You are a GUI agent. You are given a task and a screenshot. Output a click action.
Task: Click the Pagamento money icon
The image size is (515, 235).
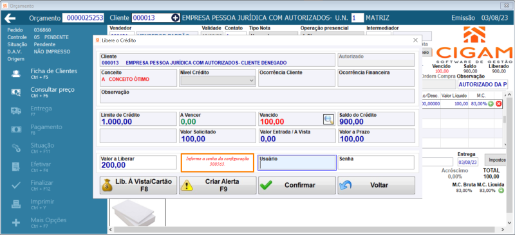[x=16, y=129]
